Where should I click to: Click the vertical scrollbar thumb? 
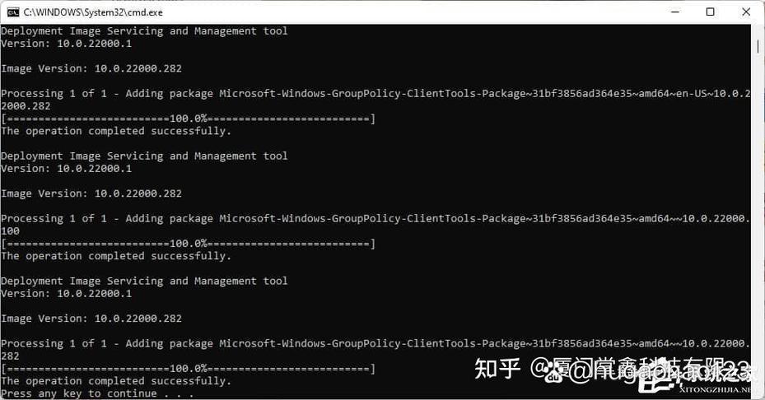tap(758, 47)
